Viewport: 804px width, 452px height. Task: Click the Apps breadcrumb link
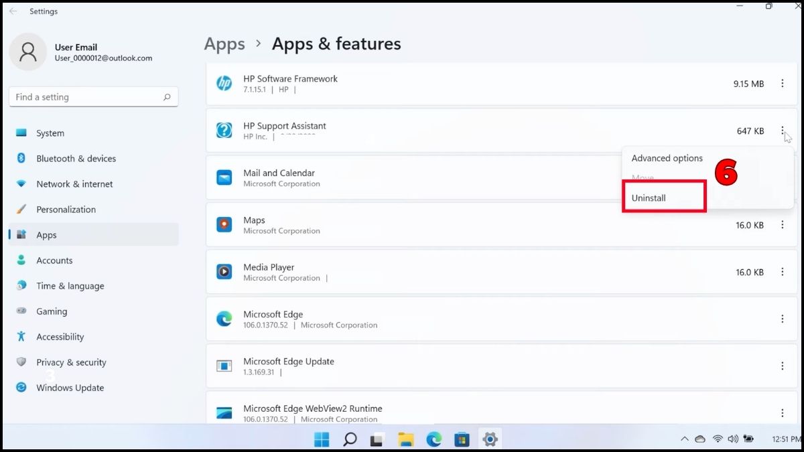point(224,44)
